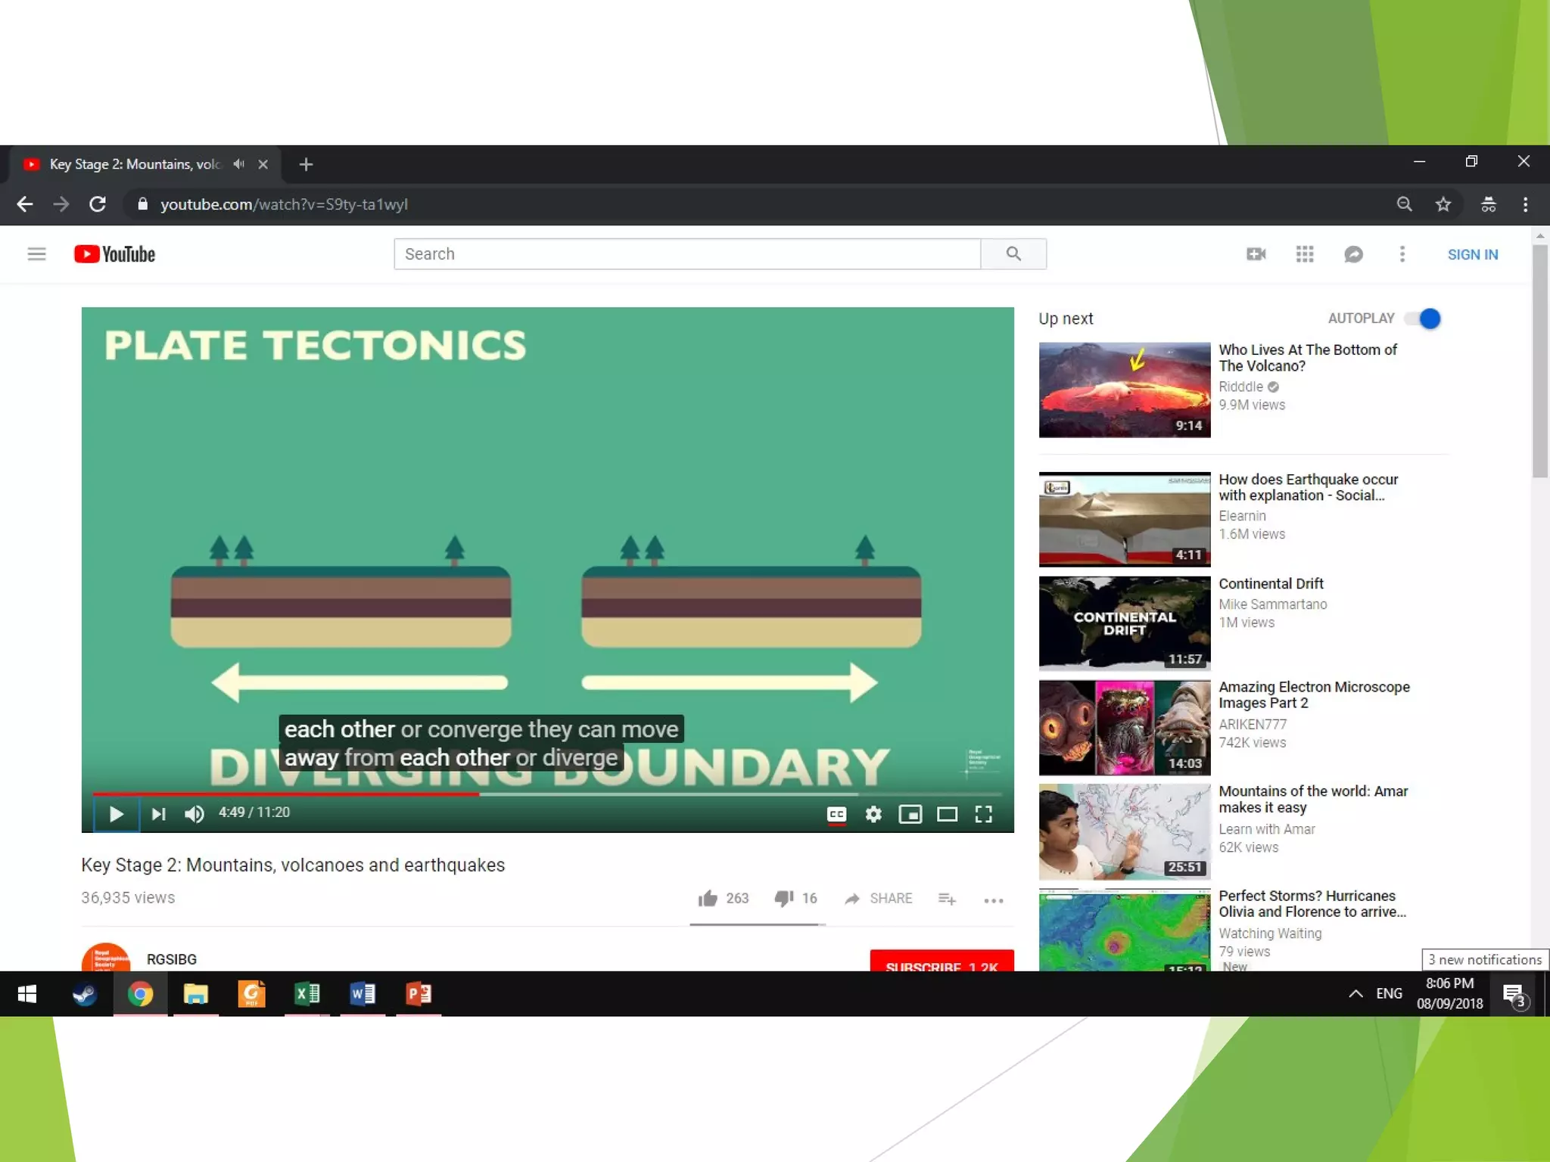Open the Continental Drift video thumbnail
The width and height of the screenshot is (1550, 1162).
1124,623
